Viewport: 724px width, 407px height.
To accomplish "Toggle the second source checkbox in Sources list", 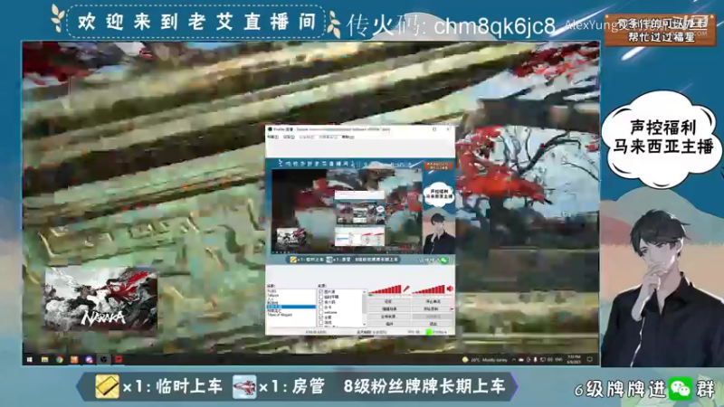I will click(321, 298).
